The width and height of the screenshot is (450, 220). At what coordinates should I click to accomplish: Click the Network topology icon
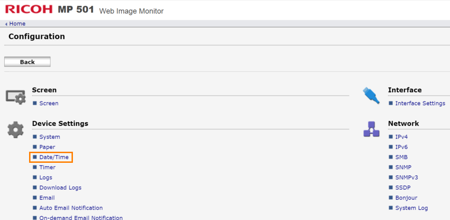[x=371, y=129]
